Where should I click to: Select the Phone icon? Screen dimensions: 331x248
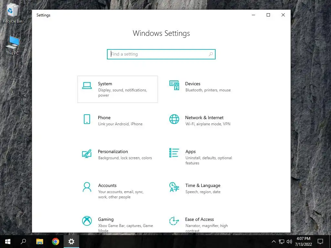87,119
